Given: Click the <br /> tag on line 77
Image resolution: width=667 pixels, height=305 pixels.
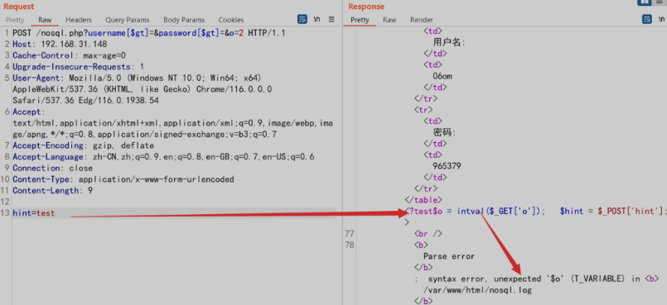Looking at the screenshot, I should pyautogui.click(x=428, y=234).
